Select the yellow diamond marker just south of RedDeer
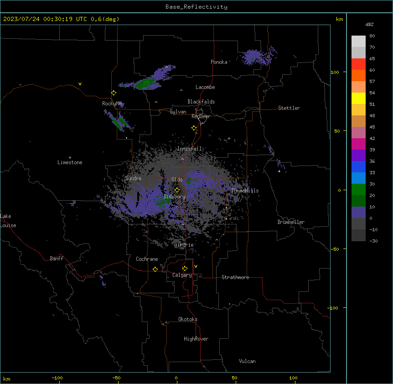This screenshot has height=384, width=393. [194, 128]
